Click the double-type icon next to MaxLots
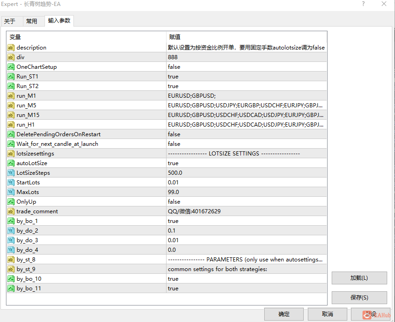The width and height of the screenshot is (395, 322). tap(11, 192)
